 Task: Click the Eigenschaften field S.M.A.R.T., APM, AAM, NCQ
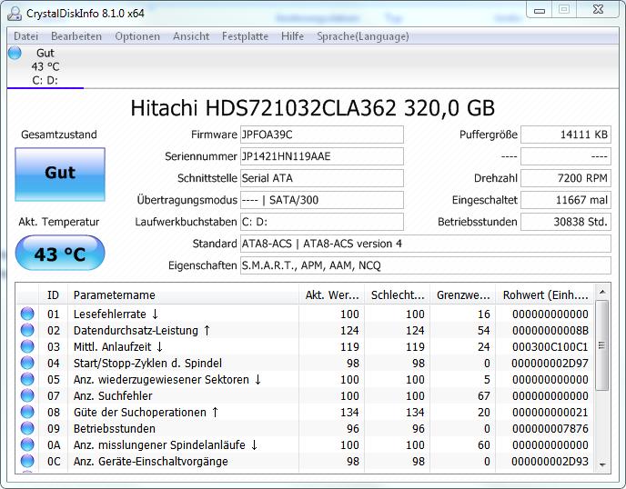click(426, 265)
